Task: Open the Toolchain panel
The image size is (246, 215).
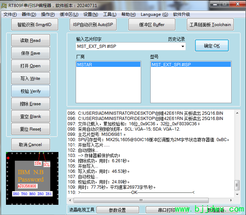Action: click(210, 25)
